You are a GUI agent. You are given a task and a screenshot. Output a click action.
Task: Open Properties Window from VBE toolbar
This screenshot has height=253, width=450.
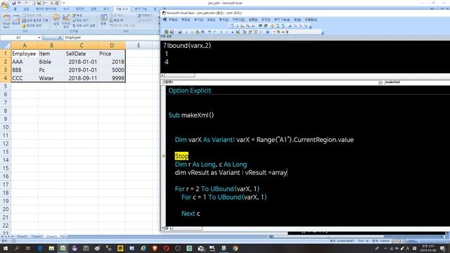tap(250, 32)
